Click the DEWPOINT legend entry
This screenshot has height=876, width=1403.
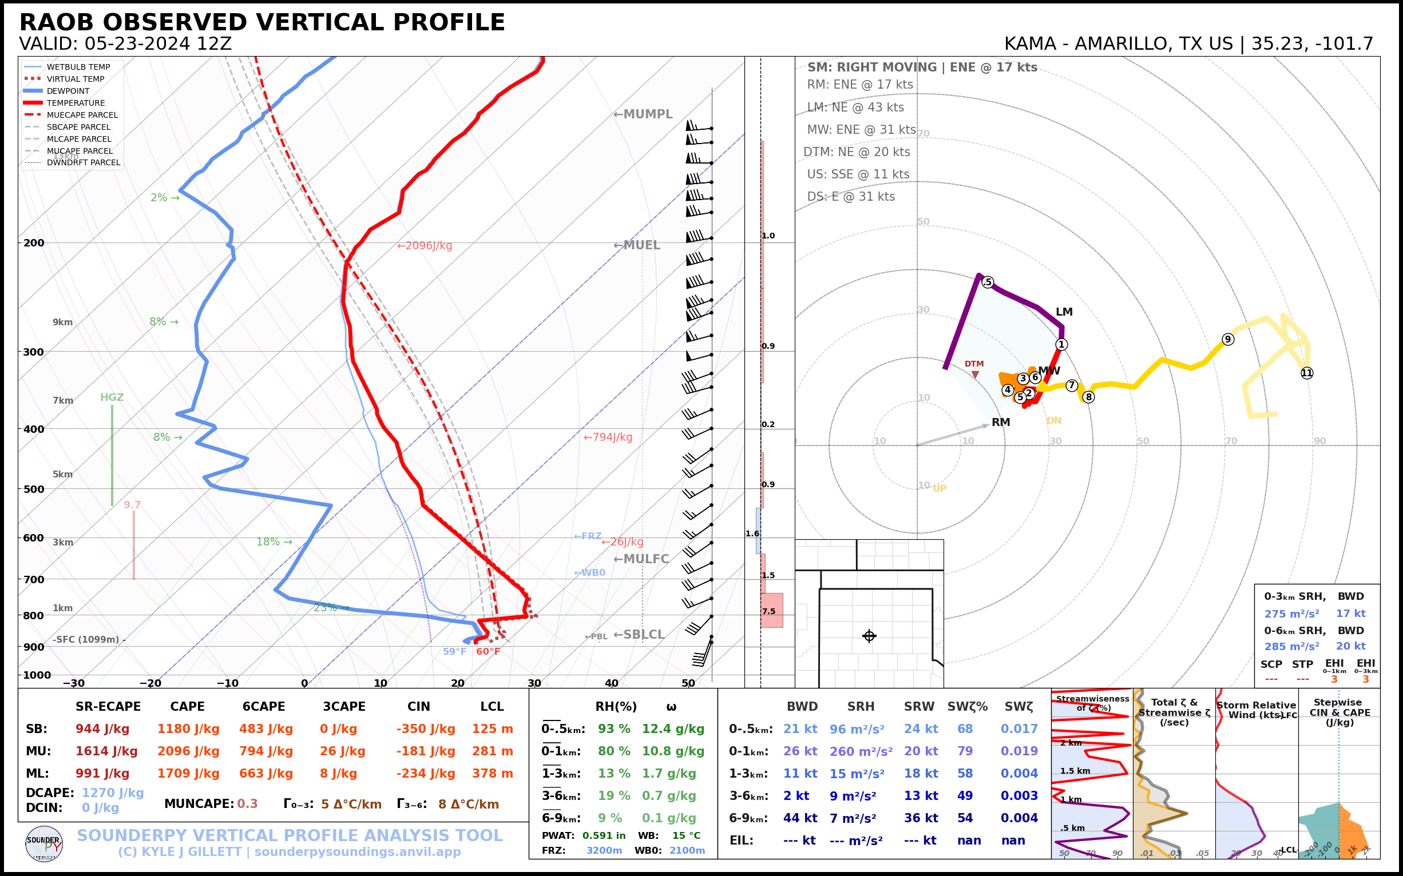[x=68, y=91]
